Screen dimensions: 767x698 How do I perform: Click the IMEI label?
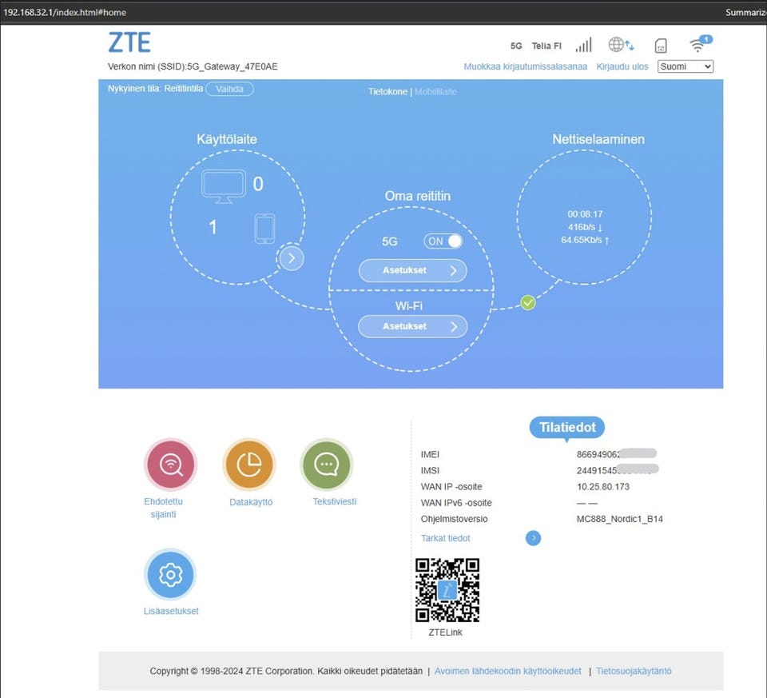[430, 454]
